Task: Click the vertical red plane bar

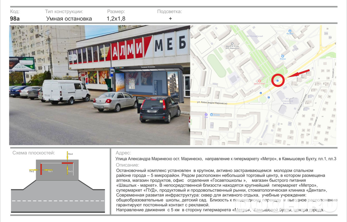Action: click(x=41, y=169)
